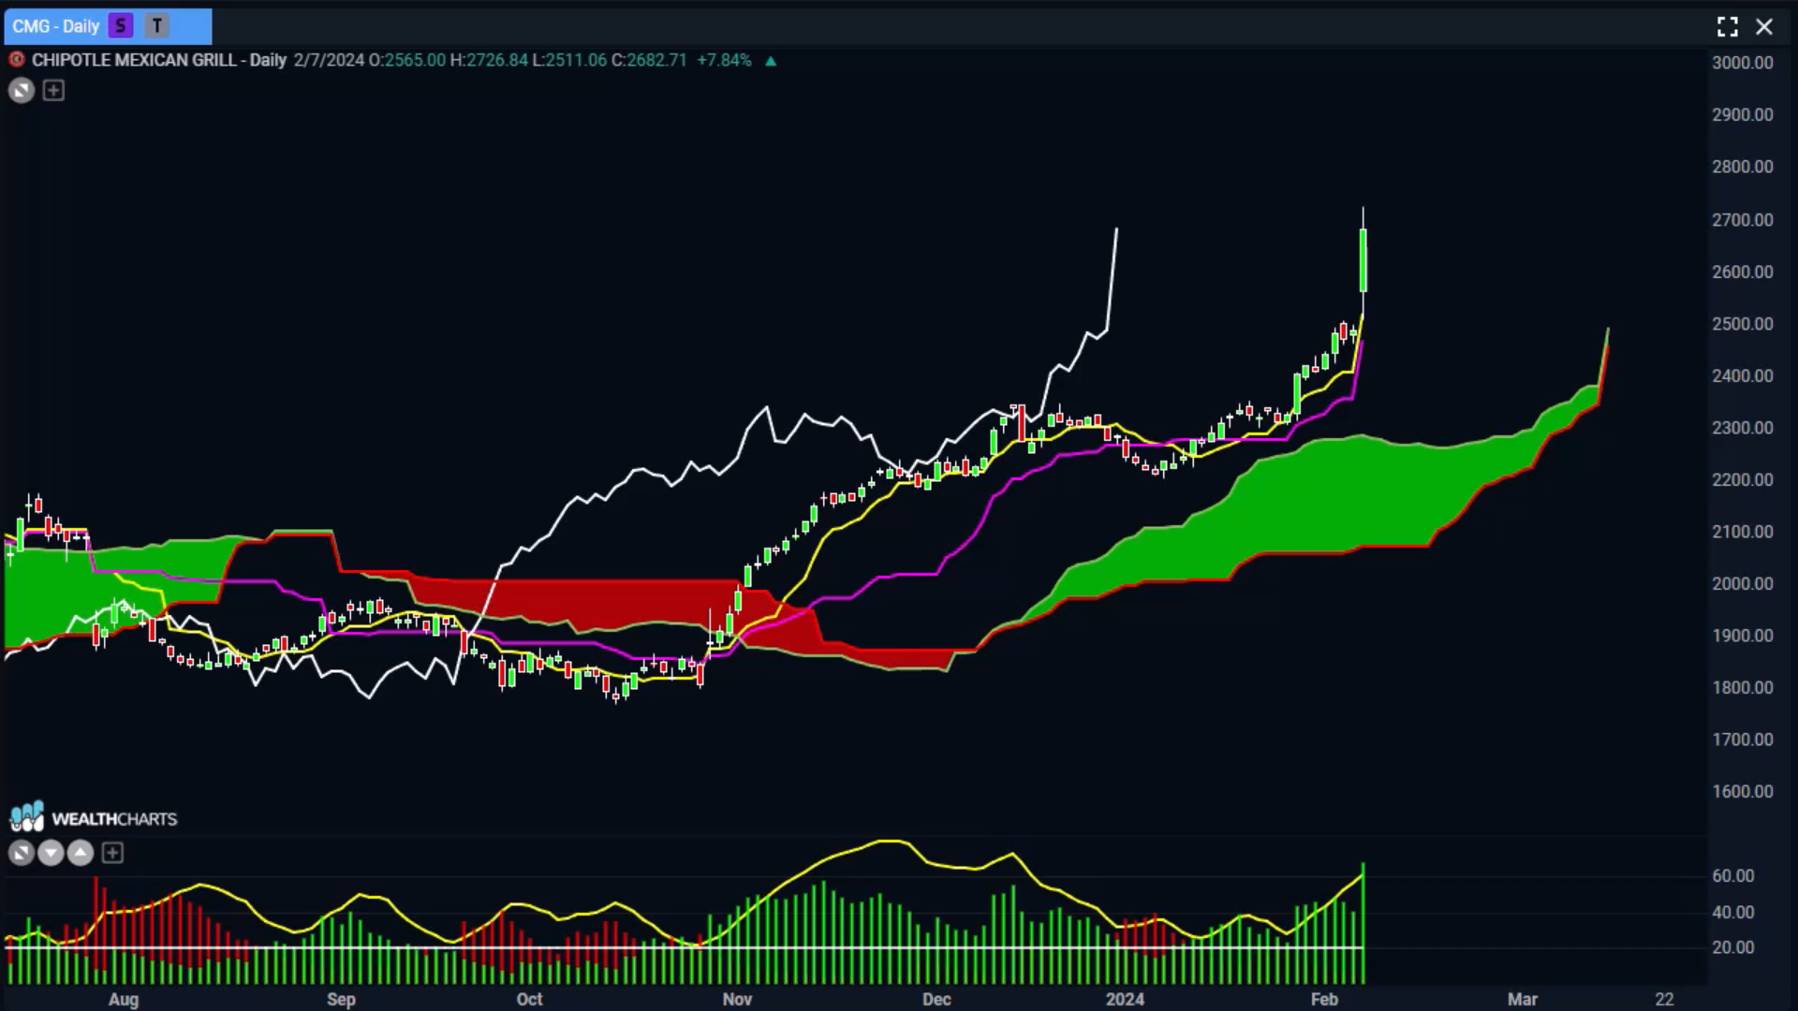Click the green up-arrow change indicator
Screen dimensions: 1798x1011
(771, 61)
